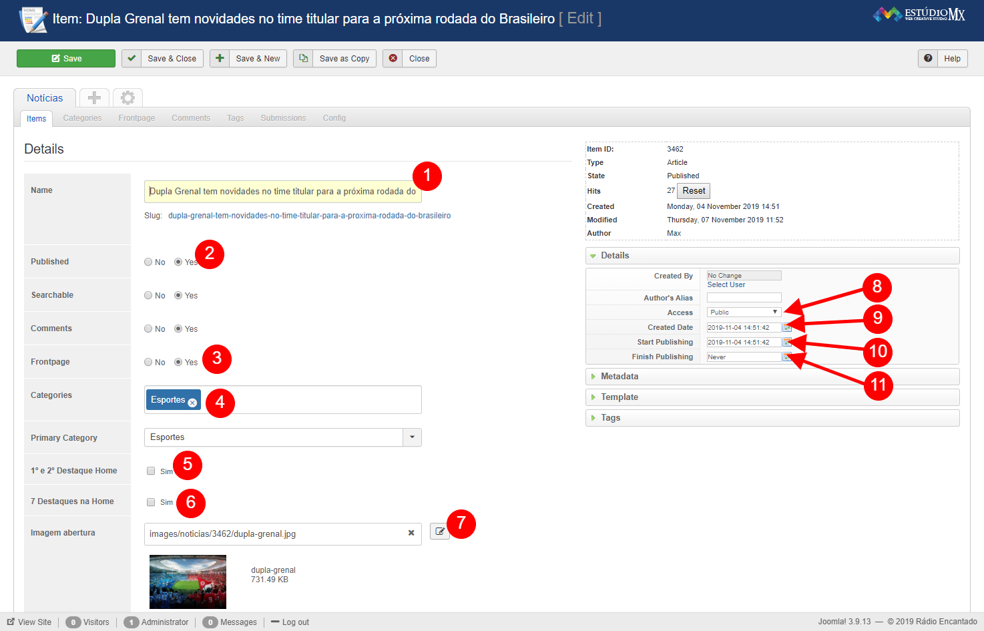This screenshot has width=984, height=631.
Task: Switch to the Categories tab
Action: (82, 118)
